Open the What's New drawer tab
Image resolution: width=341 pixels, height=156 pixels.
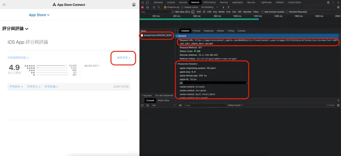click(x=163, y=100)
